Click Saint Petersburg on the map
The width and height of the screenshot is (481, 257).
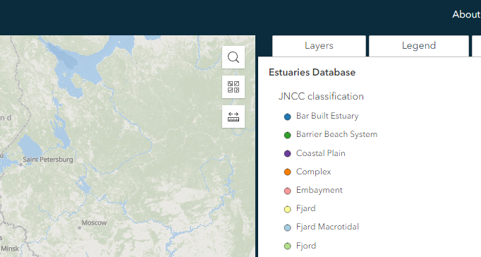tap(48, 160)
